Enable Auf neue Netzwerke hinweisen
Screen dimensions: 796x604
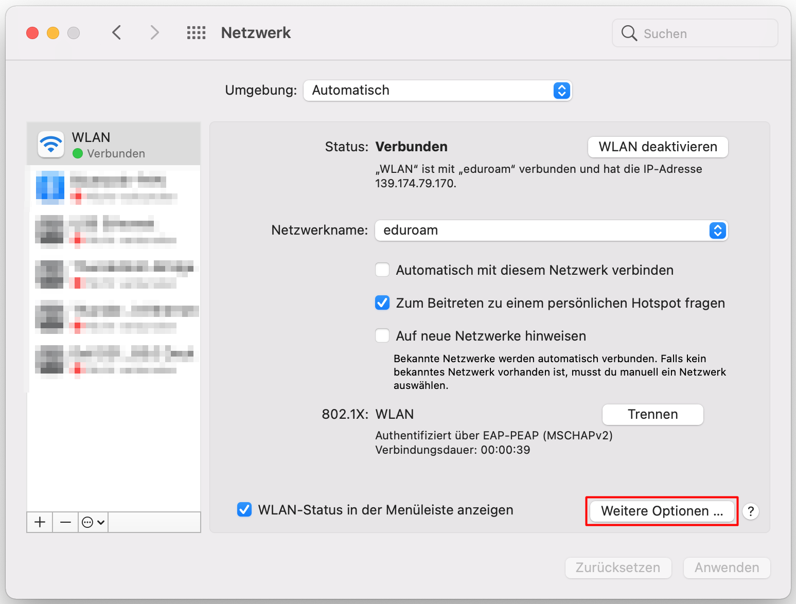point(382,336)
